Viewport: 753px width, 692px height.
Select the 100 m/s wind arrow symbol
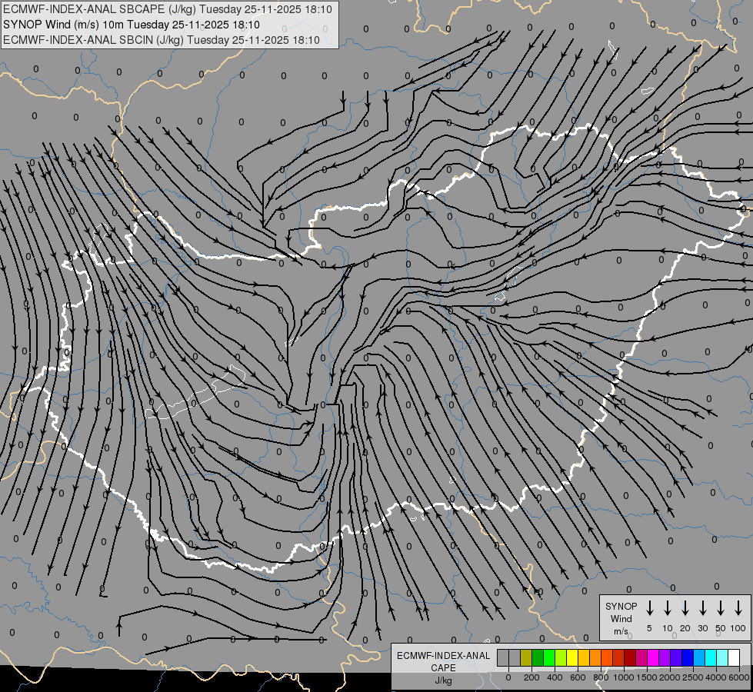tap(738, 608)
